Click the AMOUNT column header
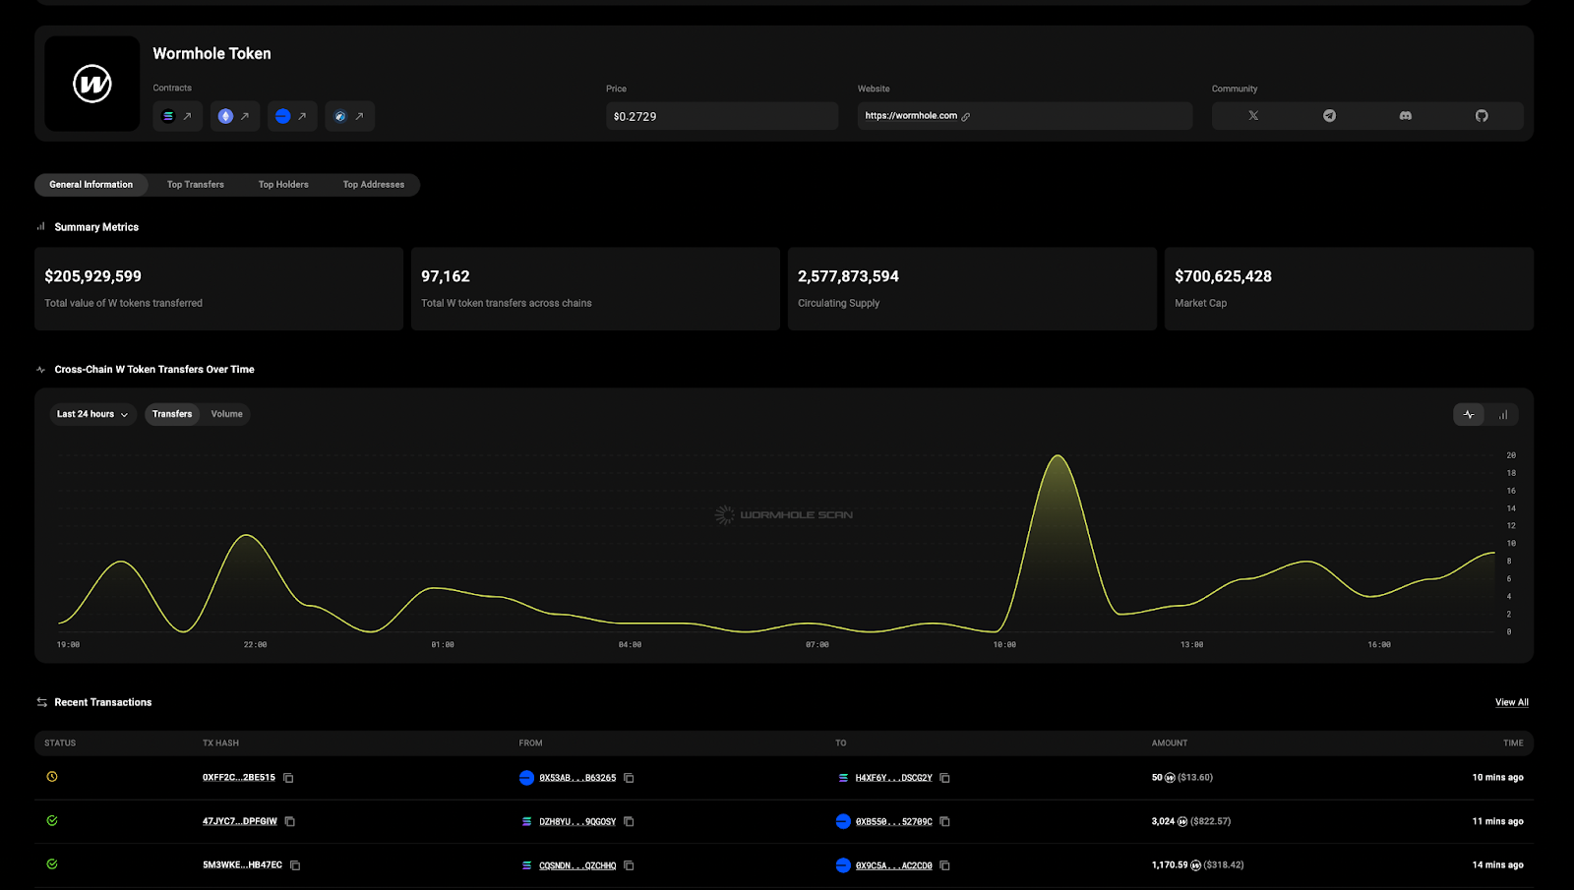Viewport: 1574px width, 890px height. (x=1170, y=743)
